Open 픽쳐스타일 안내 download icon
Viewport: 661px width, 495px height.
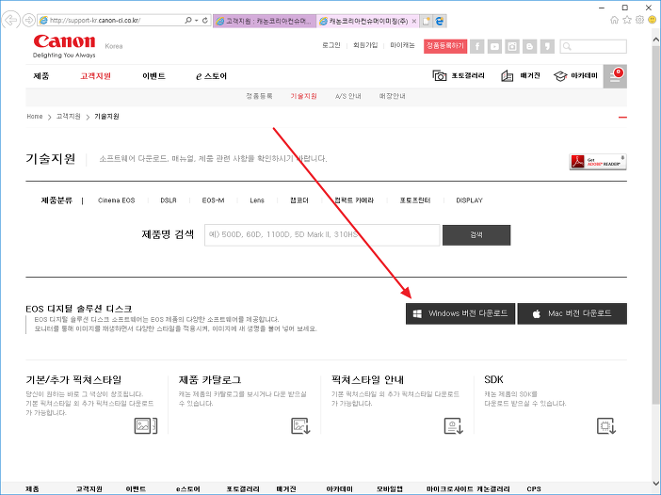tap(454, 426)
